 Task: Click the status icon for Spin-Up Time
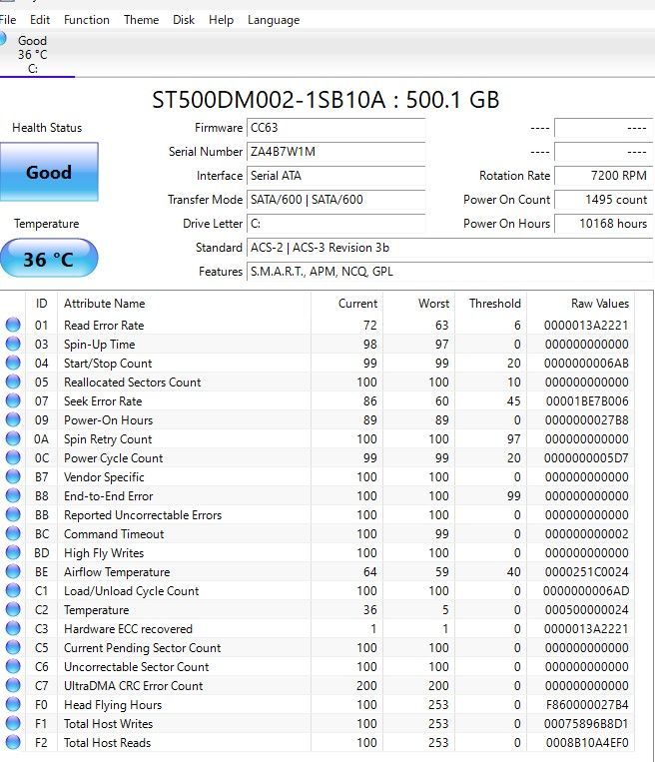coord(13,344)
